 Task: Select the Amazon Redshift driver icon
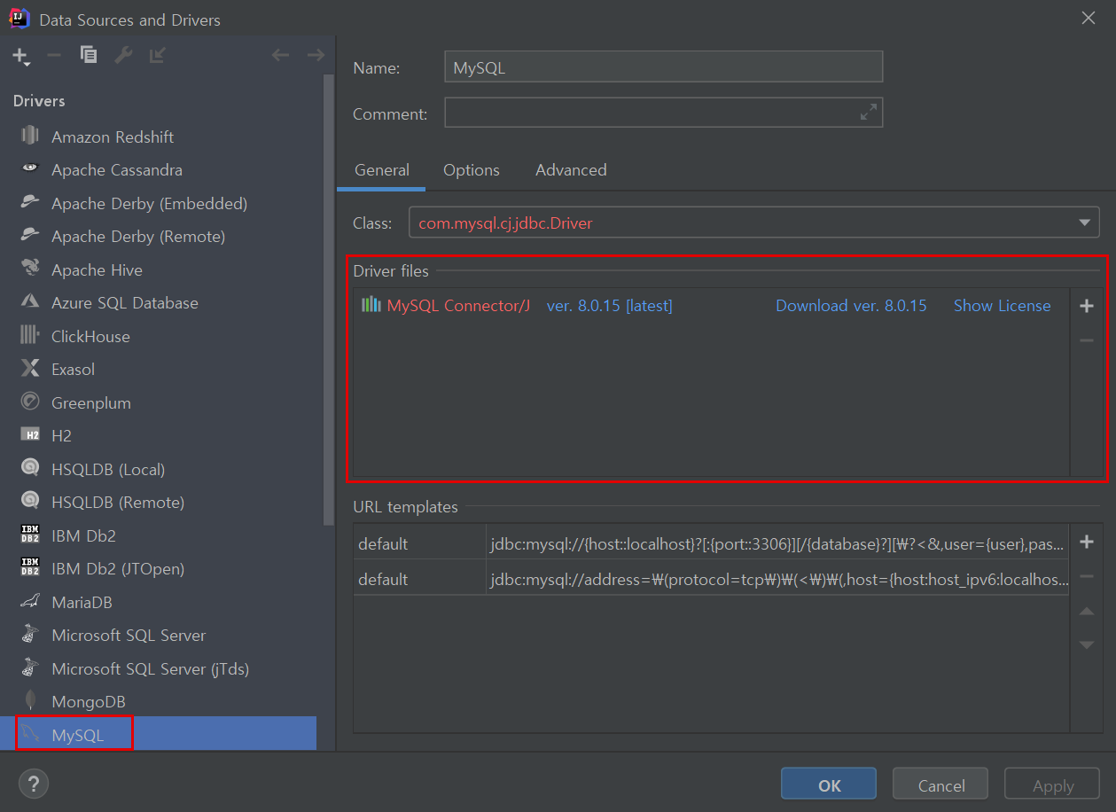[30, 136]
